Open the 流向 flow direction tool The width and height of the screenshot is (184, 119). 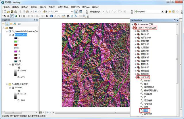[x=146, y=107]
